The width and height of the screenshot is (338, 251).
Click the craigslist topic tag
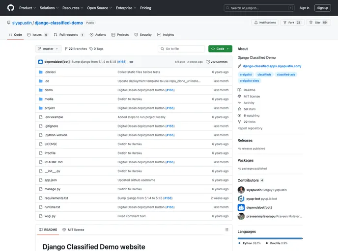(x=246, y=75)
